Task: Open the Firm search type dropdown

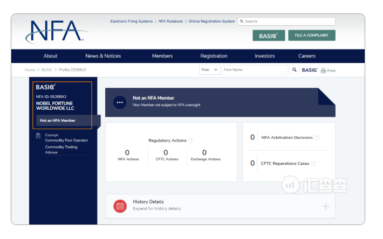Action: pyautogui.click(x=210, y=69)
